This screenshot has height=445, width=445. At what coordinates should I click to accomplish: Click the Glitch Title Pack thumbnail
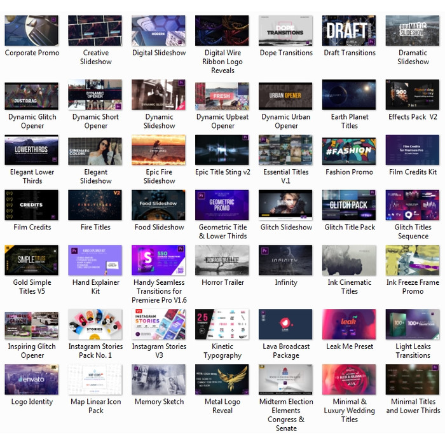point(350,205)
